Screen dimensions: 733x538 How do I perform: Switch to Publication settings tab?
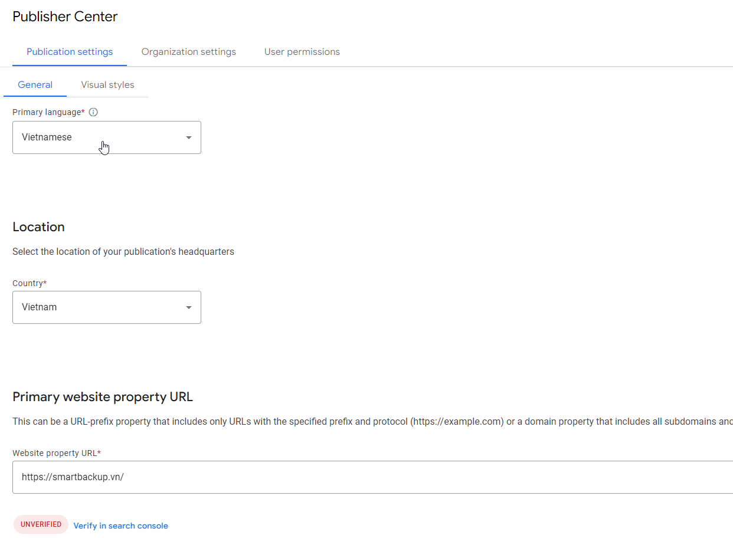point(70,52)
